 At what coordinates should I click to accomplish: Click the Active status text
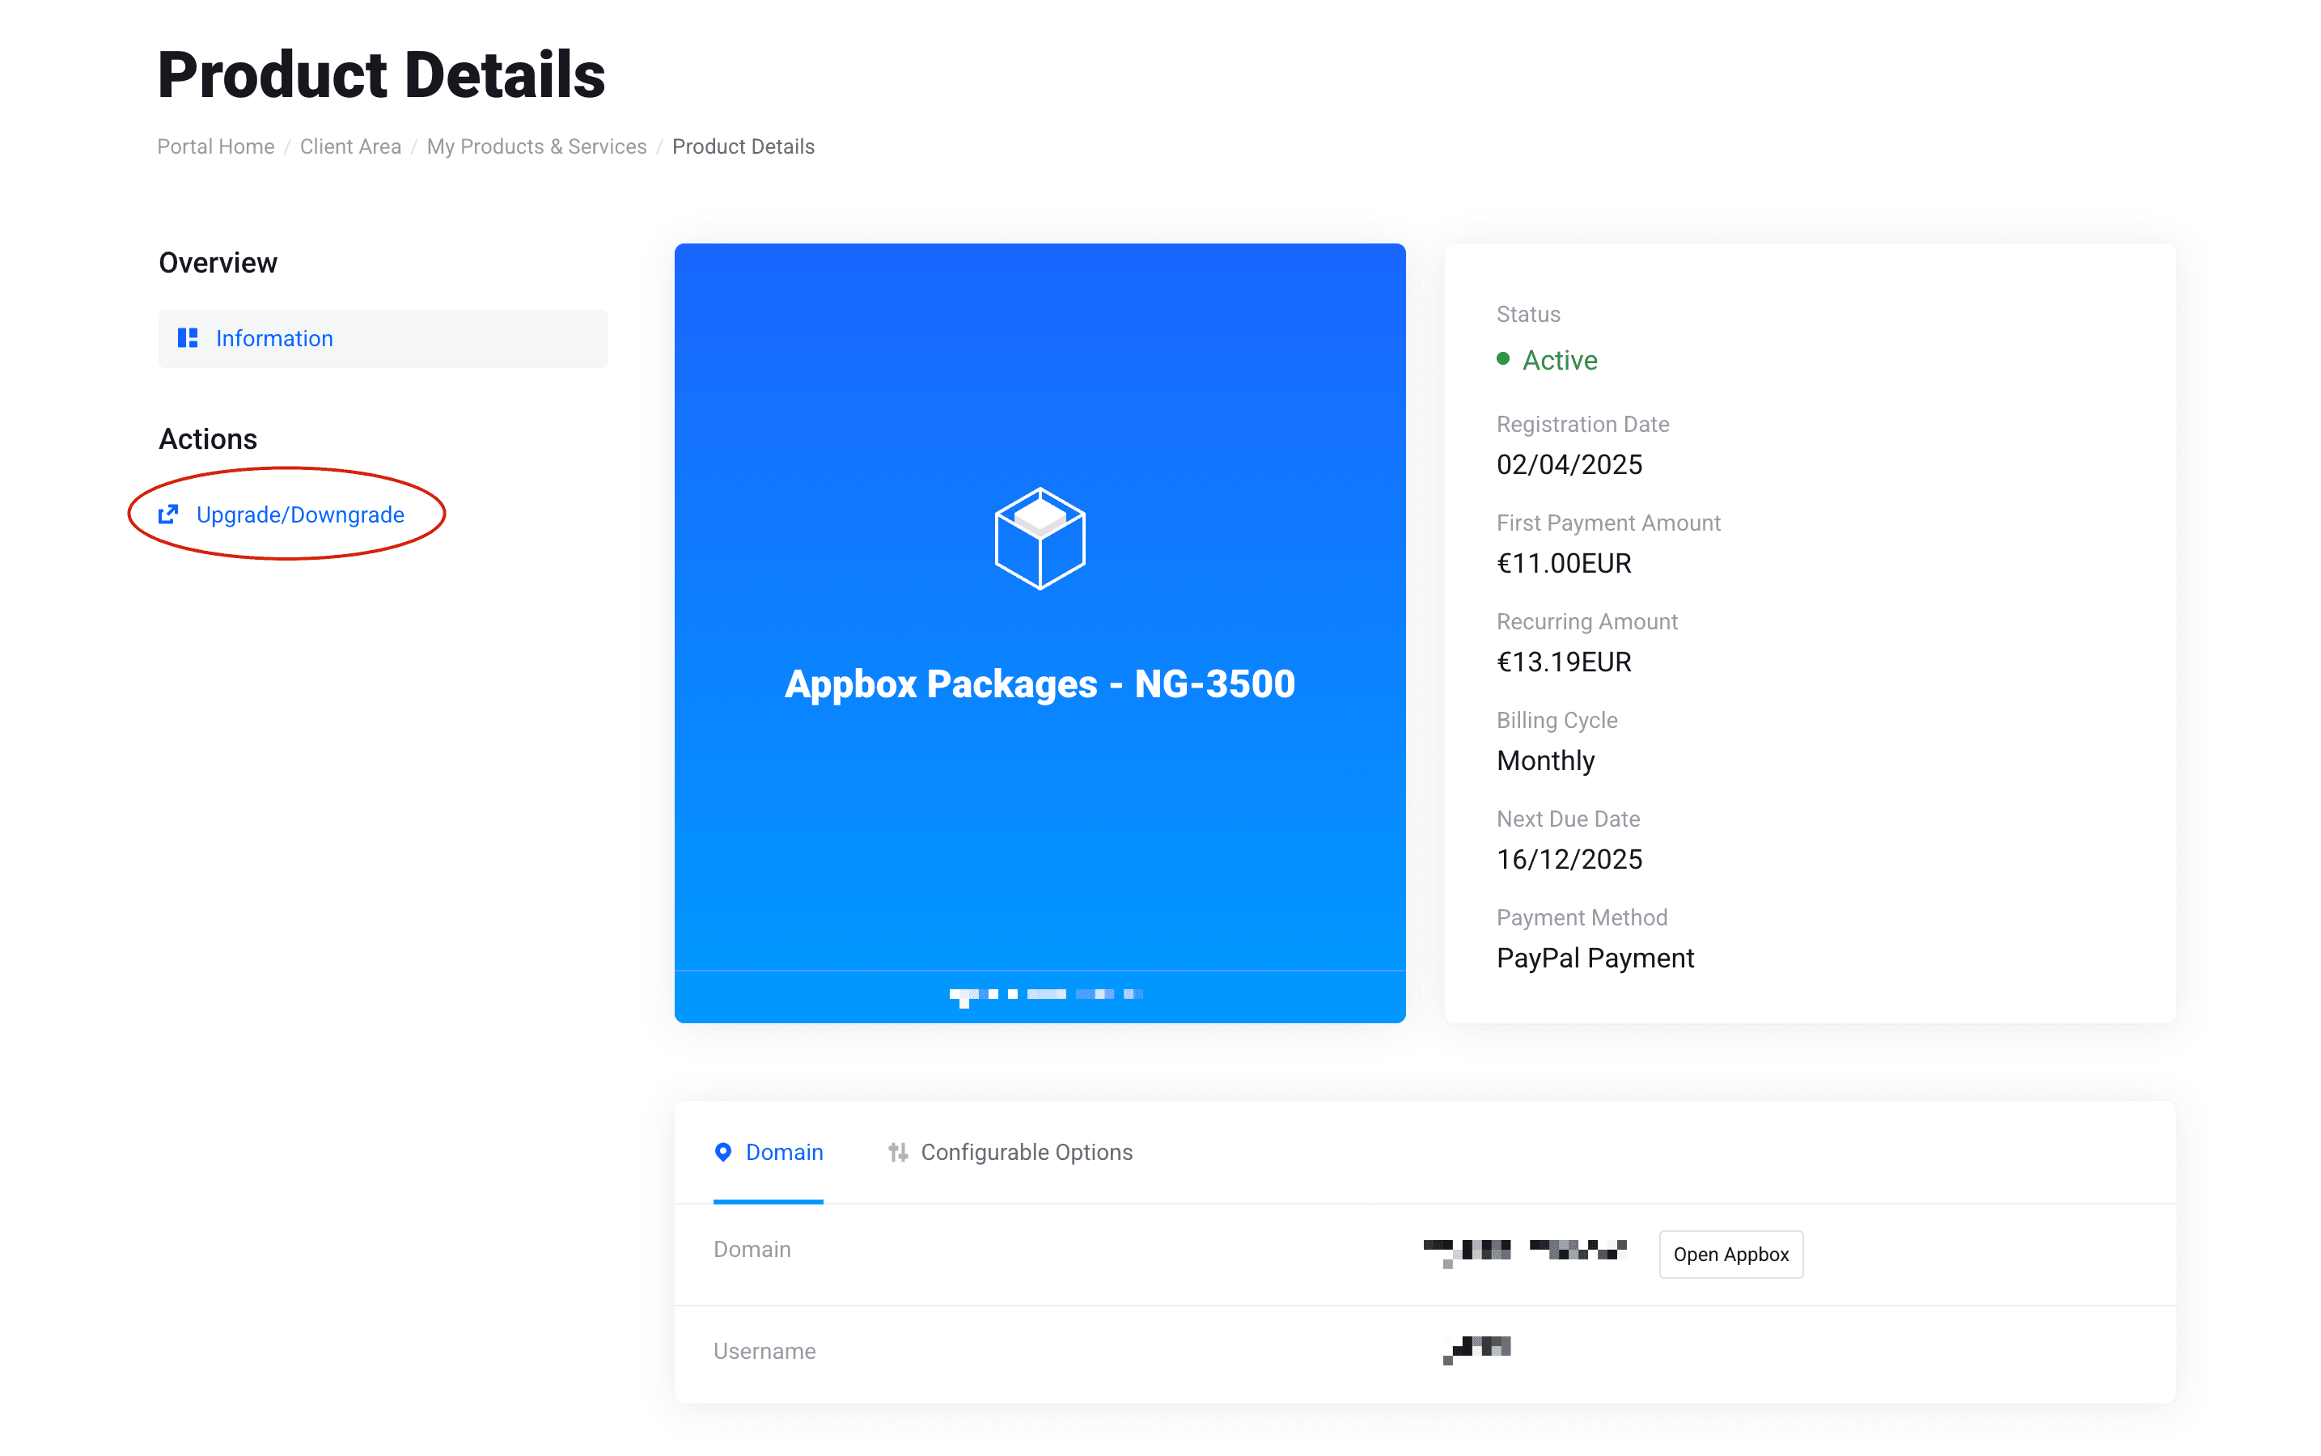tap(1559, 360)
